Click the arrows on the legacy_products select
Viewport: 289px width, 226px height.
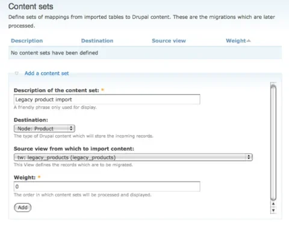(249, 157)
